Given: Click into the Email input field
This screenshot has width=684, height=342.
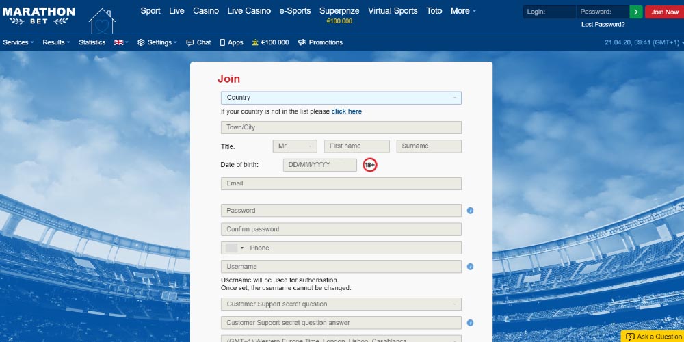Looking at the screenshot, I should click(x=341, y=183).
